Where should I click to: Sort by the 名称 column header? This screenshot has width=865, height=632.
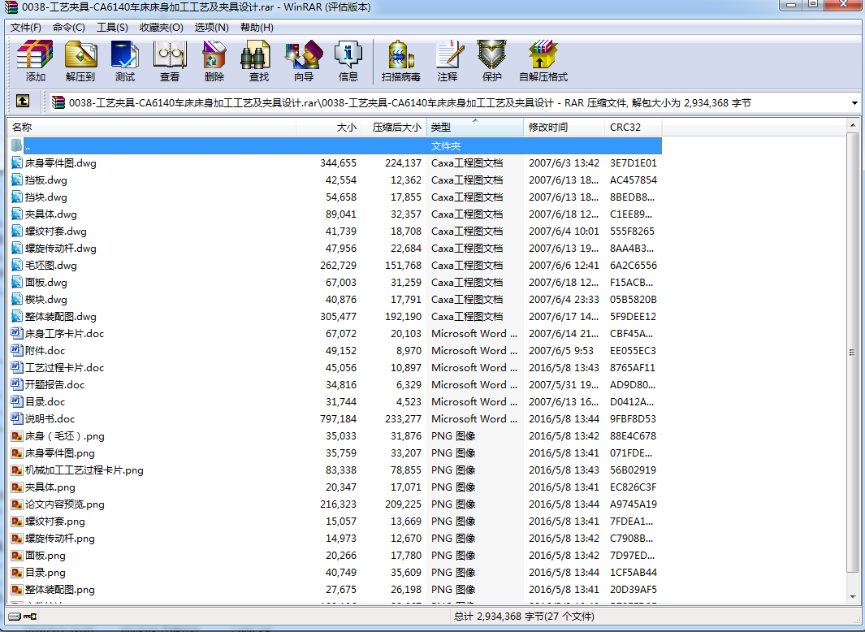tap(152, 127)
